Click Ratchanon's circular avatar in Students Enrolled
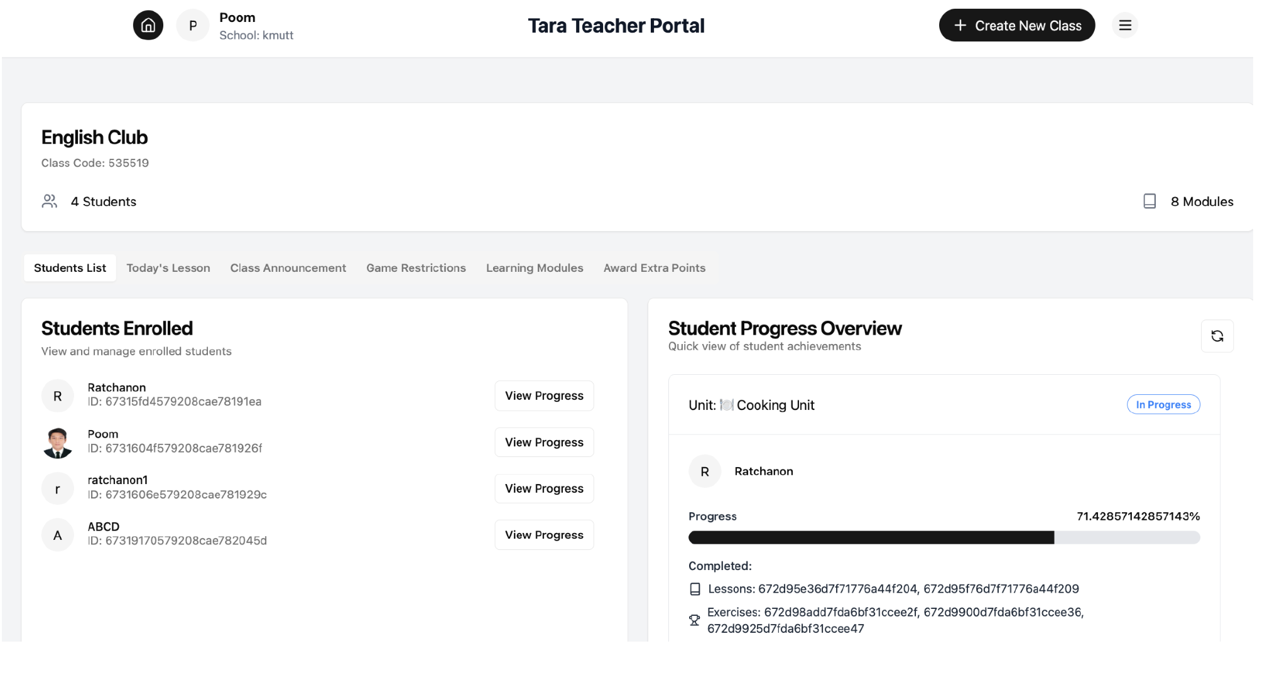 (x=57, y=396)
